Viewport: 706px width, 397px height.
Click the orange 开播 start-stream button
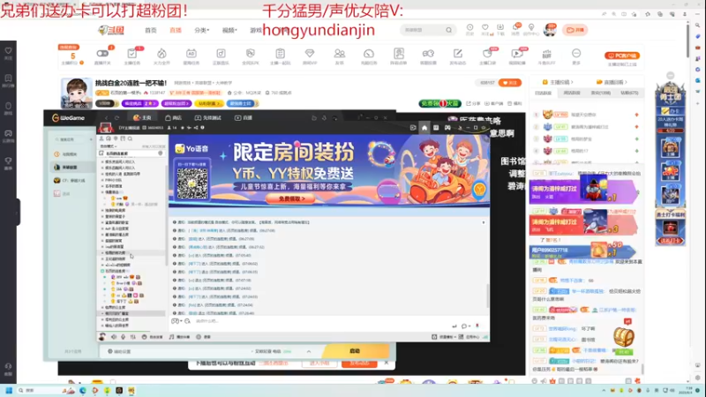[575, 30]
